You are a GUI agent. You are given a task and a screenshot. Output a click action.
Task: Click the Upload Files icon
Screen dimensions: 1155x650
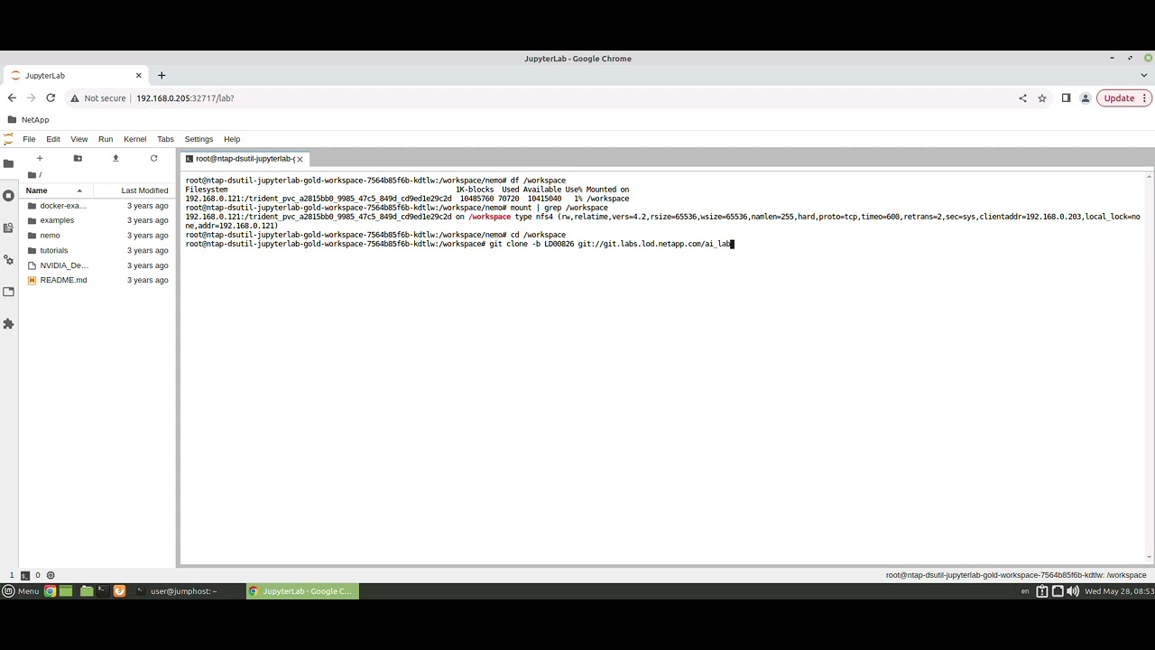(115, 158)
